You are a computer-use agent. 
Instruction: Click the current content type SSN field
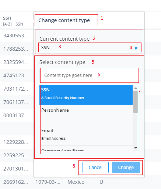point(90,47)
